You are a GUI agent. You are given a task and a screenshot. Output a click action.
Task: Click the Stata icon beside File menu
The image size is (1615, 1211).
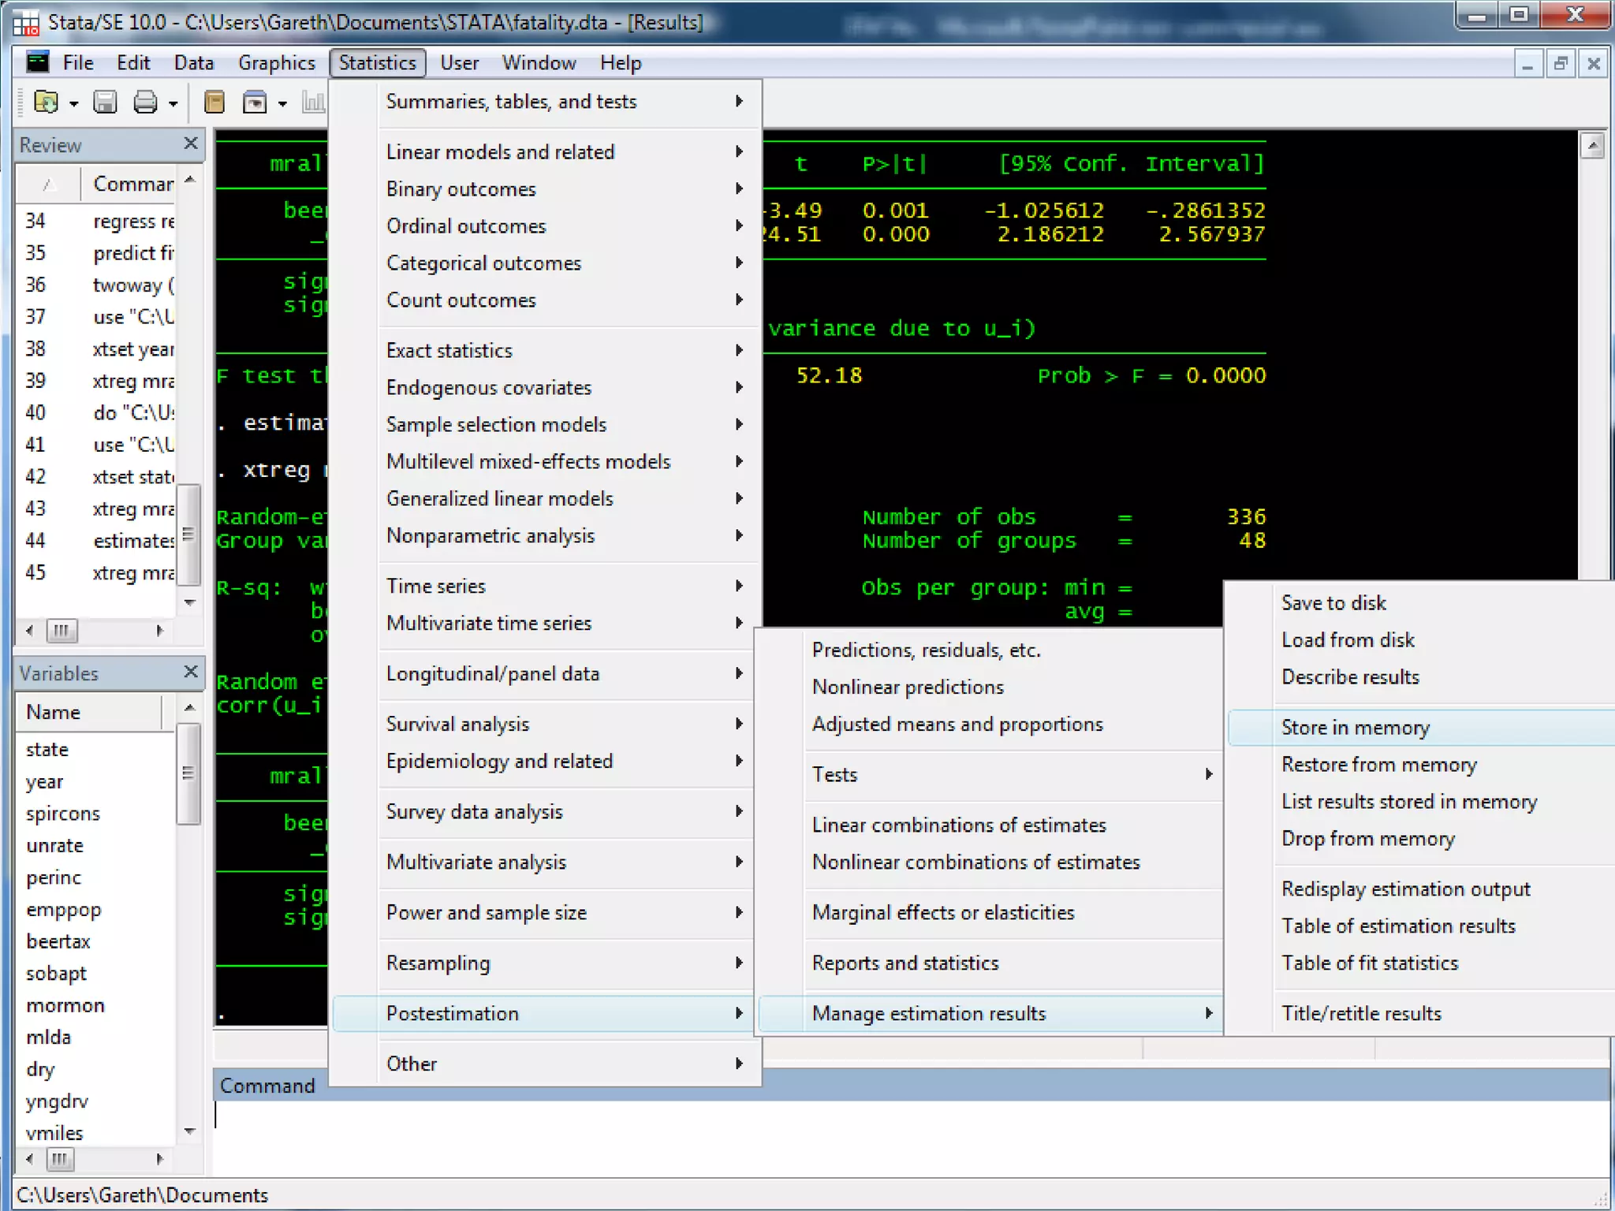click(x=37, y=62)
